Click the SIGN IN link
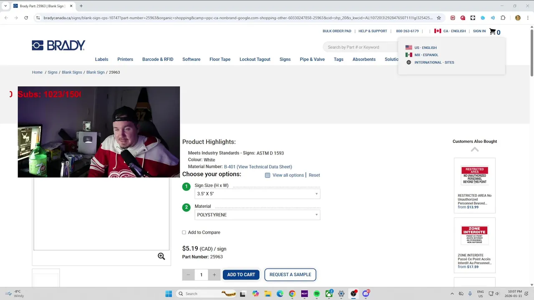 coord(479,31)
